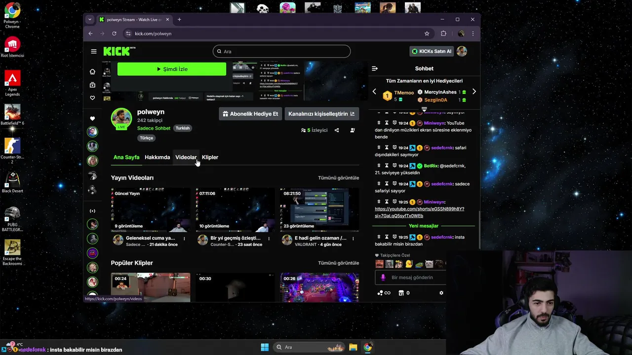Open the Browse icon in Kick sidebar
This screenshot has width=632, height=355.
[x=92, y=85]
